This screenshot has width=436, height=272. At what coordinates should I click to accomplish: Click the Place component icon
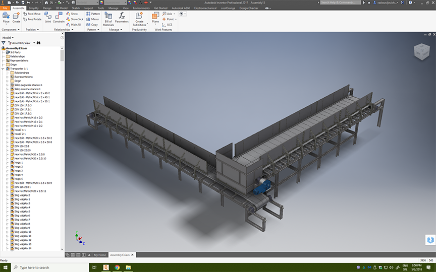[x=6, y=16]
